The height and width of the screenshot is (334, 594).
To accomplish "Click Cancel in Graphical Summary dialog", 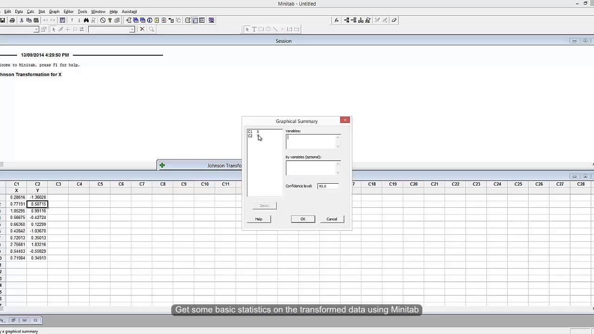I will (332, 219).
